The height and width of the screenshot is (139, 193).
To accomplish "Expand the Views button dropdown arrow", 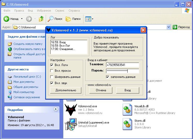I will [92, 19].
